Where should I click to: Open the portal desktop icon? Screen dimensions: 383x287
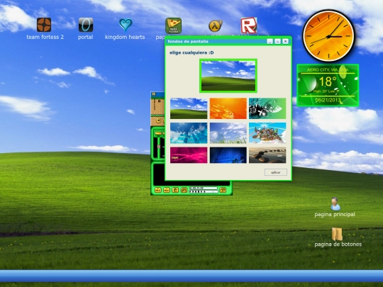click(x=86, y=25)
